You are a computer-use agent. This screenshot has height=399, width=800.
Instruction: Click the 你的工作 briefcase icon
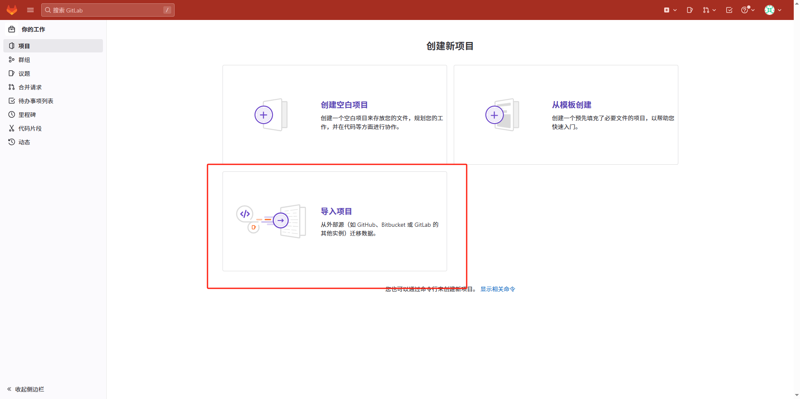[12, 29]
